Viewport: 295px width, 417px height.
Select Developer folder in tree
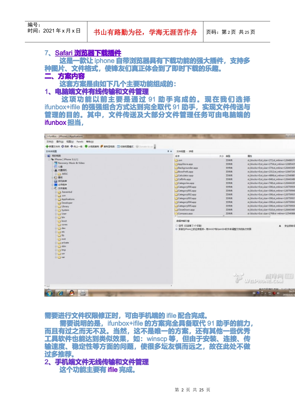pos(65,203)
